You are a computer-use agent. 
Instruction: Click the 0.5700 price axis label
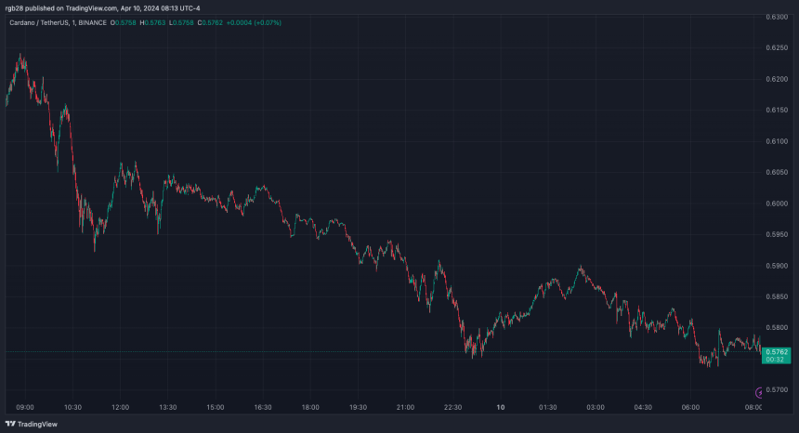pyautogui.click(x=778, y=389)
